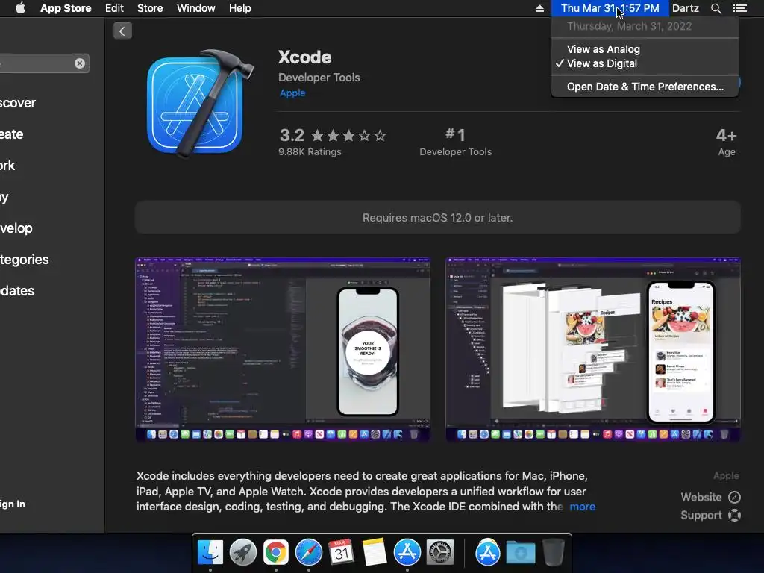
Task: Open the Window menu
Action: (x=196, y=8)
